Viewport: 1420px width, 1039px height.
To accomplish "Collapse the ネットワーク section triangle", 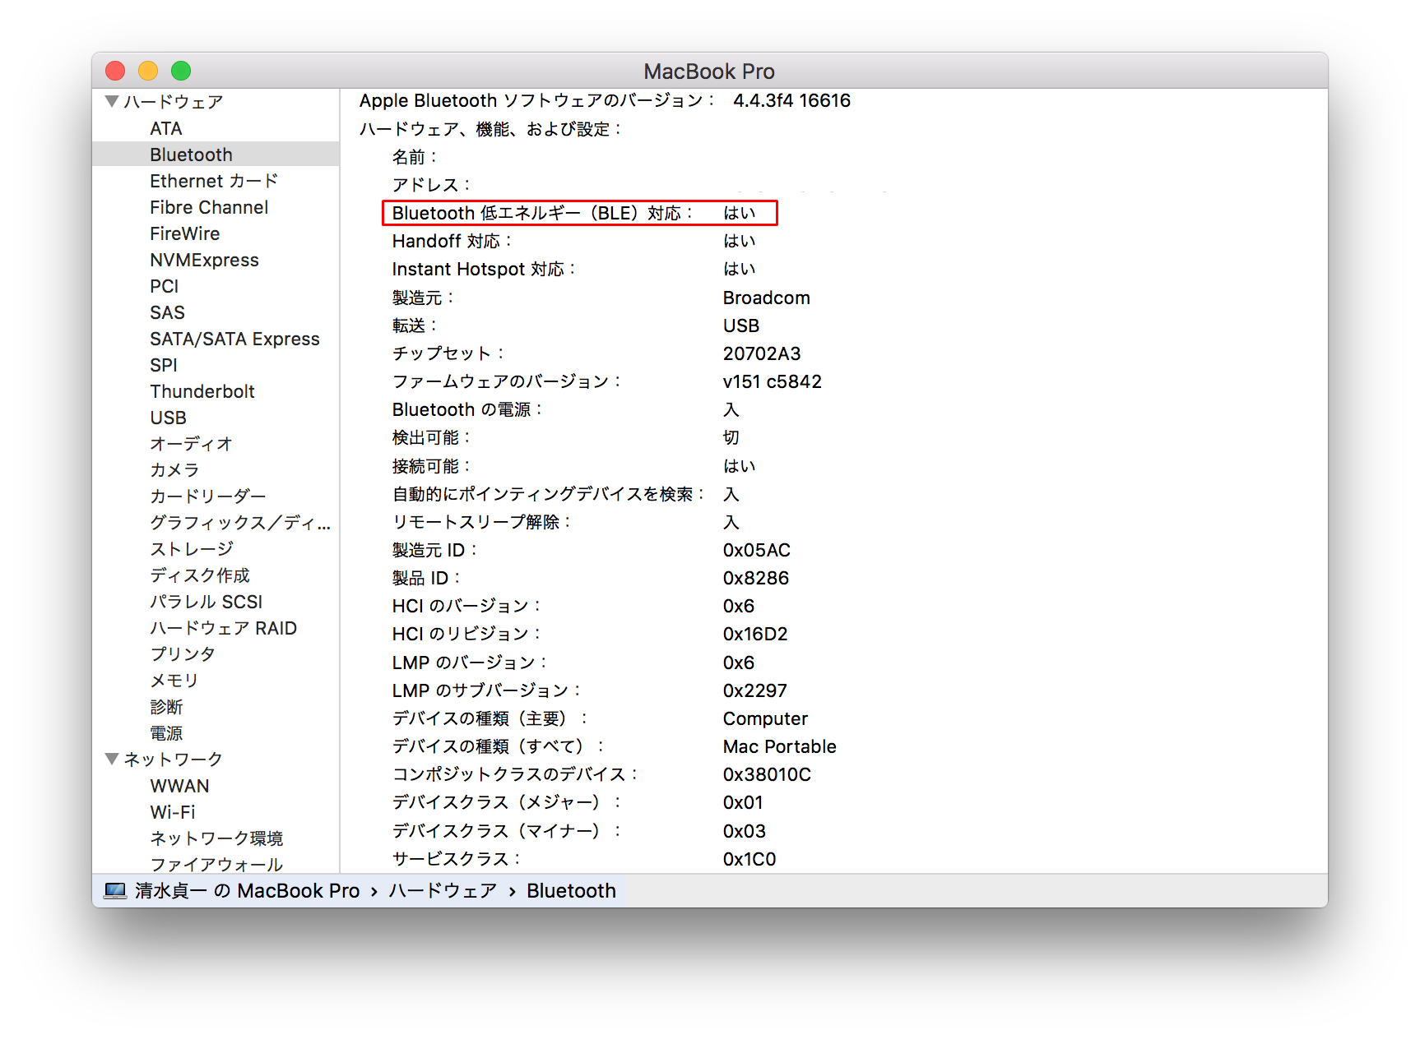I will pos(113,759).
